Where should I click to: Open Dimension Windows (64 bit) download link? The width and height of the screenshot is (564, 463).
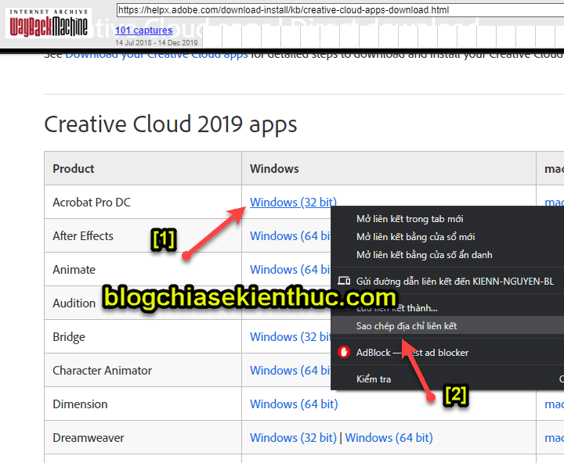[294, 404]
